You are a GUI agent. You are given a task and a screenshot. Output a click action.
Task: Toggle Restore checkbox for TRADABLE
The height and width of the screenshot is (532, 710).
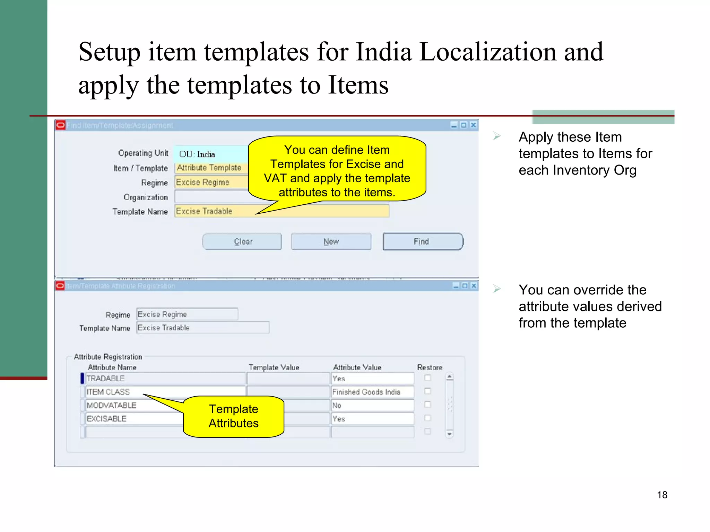(428, 378)
